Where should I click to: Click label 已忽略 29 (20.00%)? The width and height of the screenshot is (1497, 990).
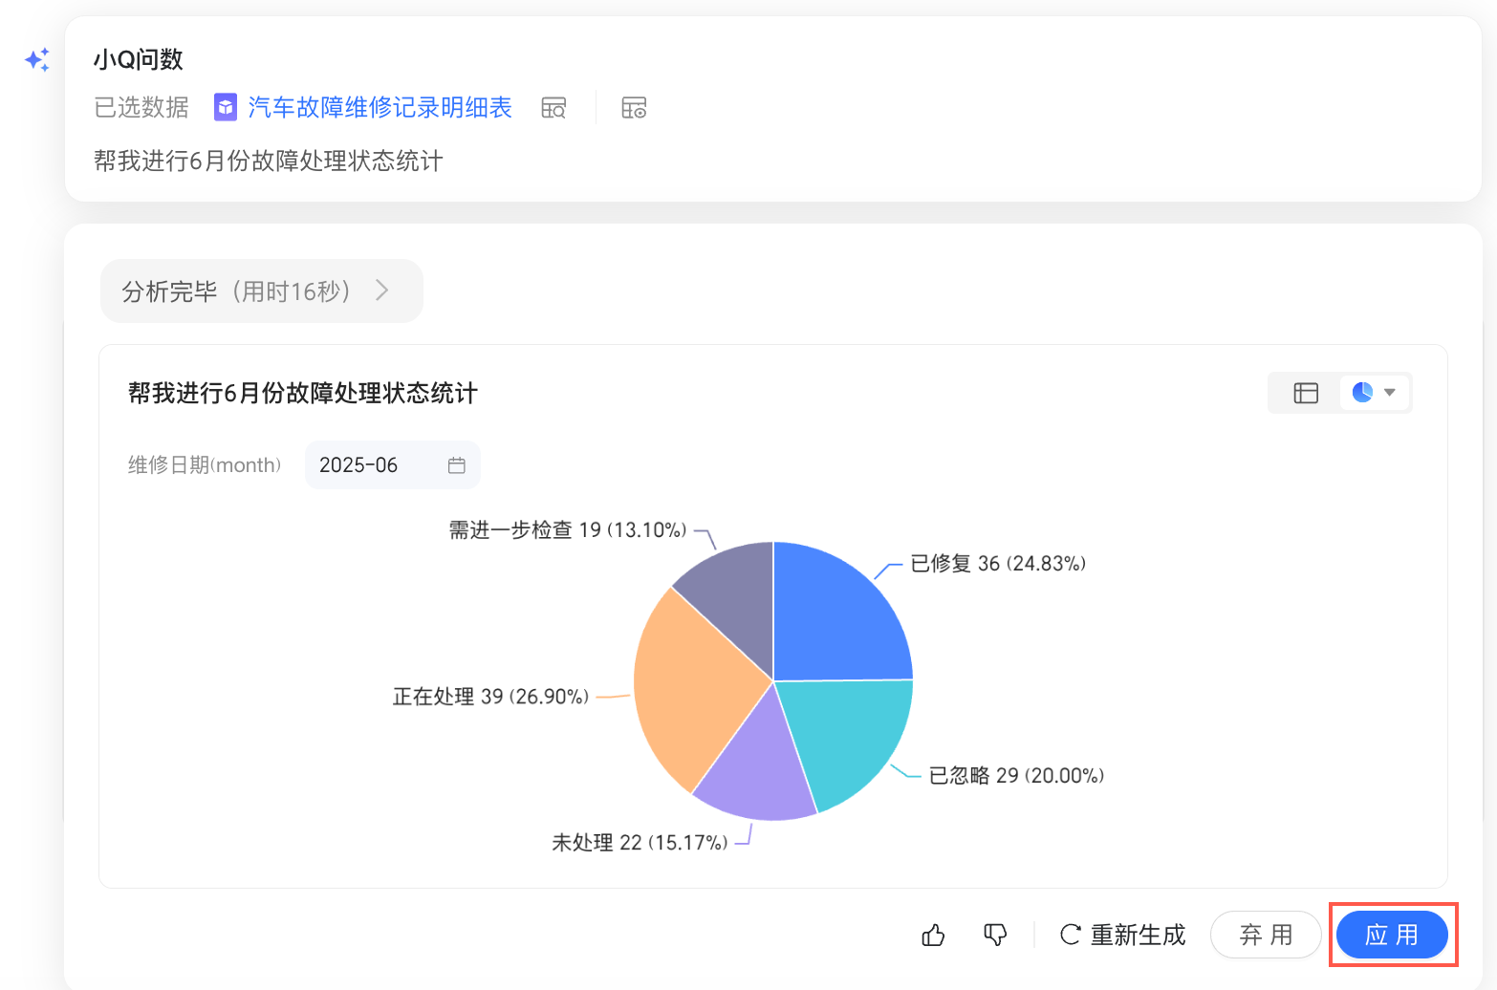coord(1016,776)
